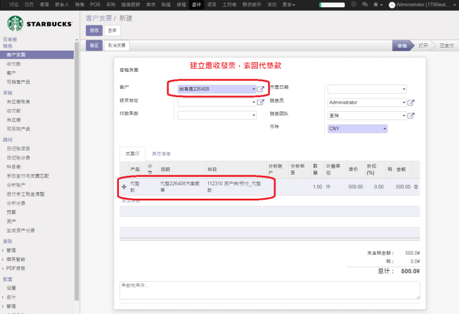Click the progress bar in top bar
Screen dimensions: 459x314
tap(332, 5)
